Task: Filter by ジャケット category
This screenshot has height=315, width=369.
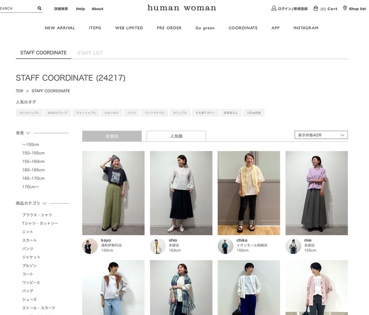Action: [31, 257]
